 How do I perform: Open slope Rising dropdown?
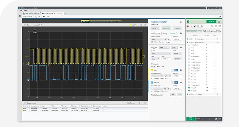tap(155, 59)
